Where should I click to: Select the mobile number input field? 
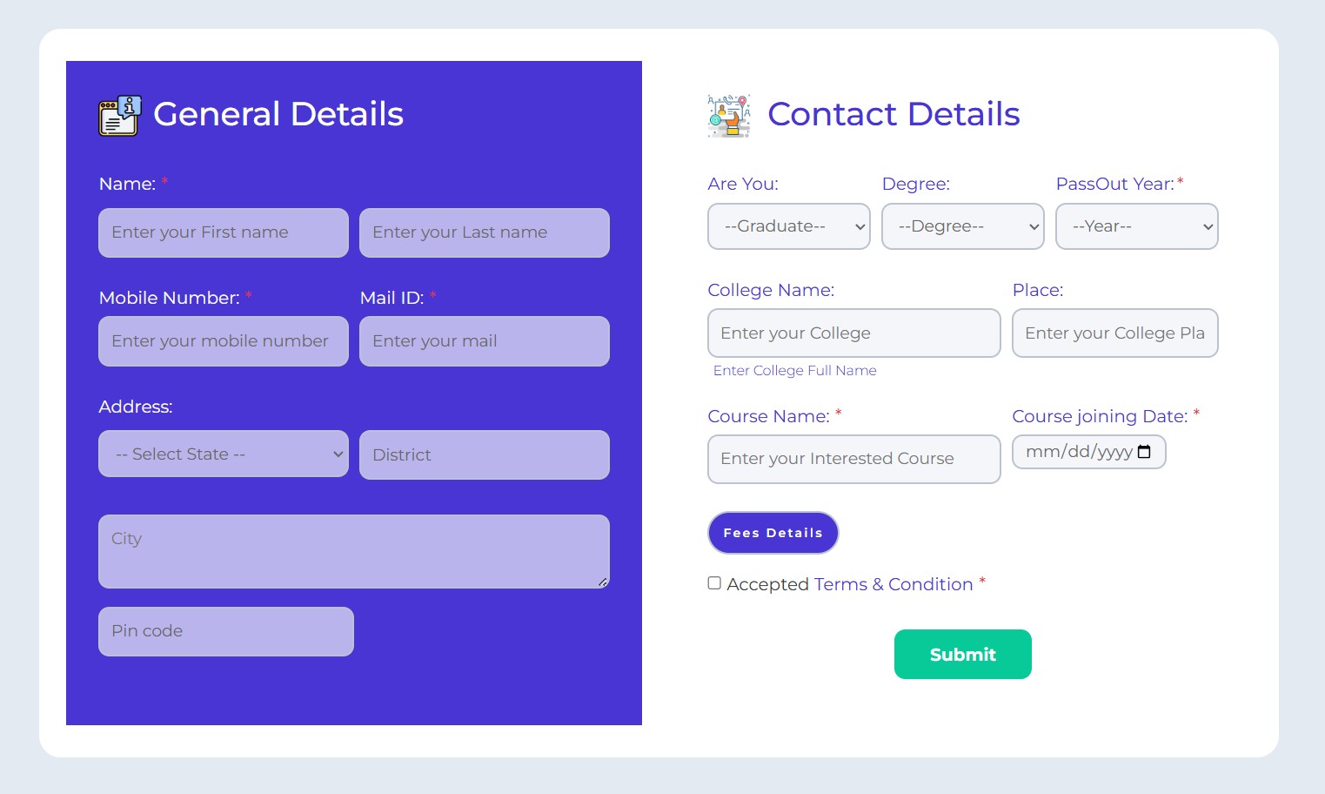click(x=224, y=341)
